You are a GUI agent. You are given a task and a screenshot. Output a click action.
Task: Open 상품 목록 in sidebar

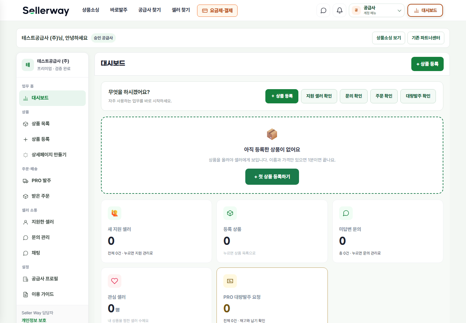pos(52,124)
